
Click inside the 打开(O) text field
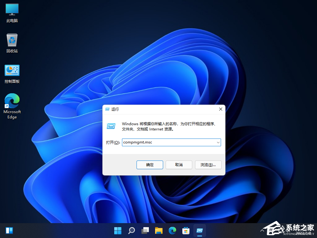(167, 142)
